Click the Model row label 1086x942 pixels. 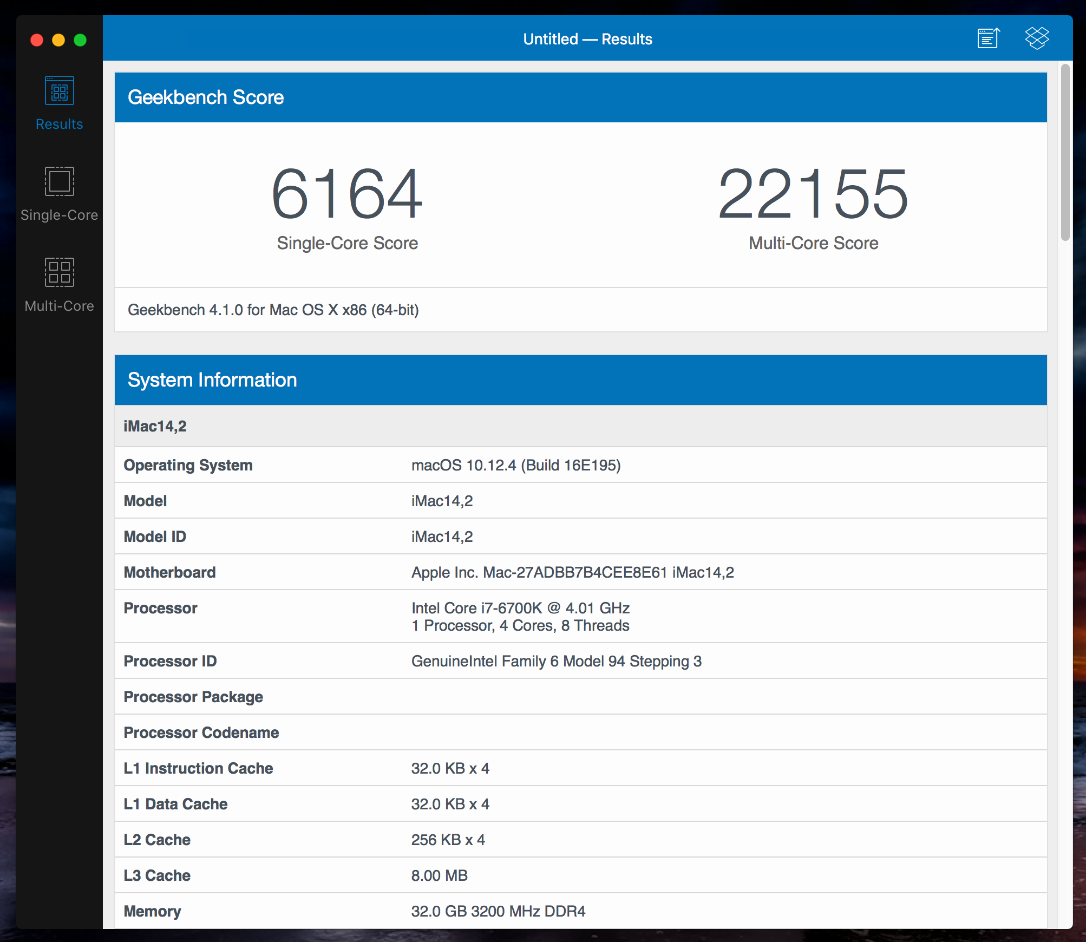coord(145,501)
